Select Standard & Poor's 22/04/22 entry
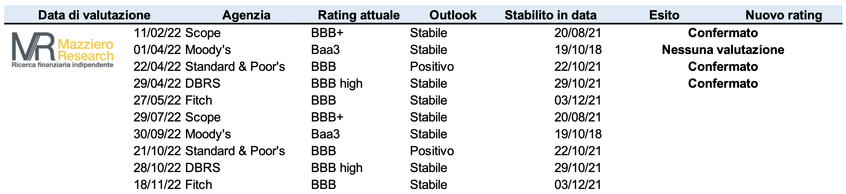Viewport: 846px width, 194px height. pos(209,67)
